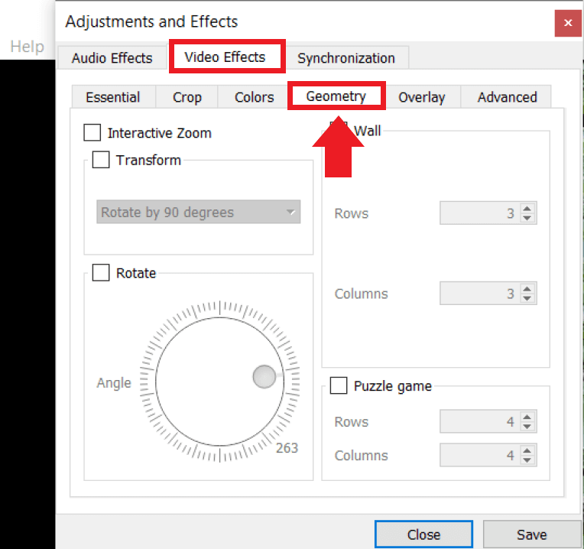The width and height of the screenshot is (584, 549).
Task: Increase Puzzle game Rows value
Action: pos(527,417)
